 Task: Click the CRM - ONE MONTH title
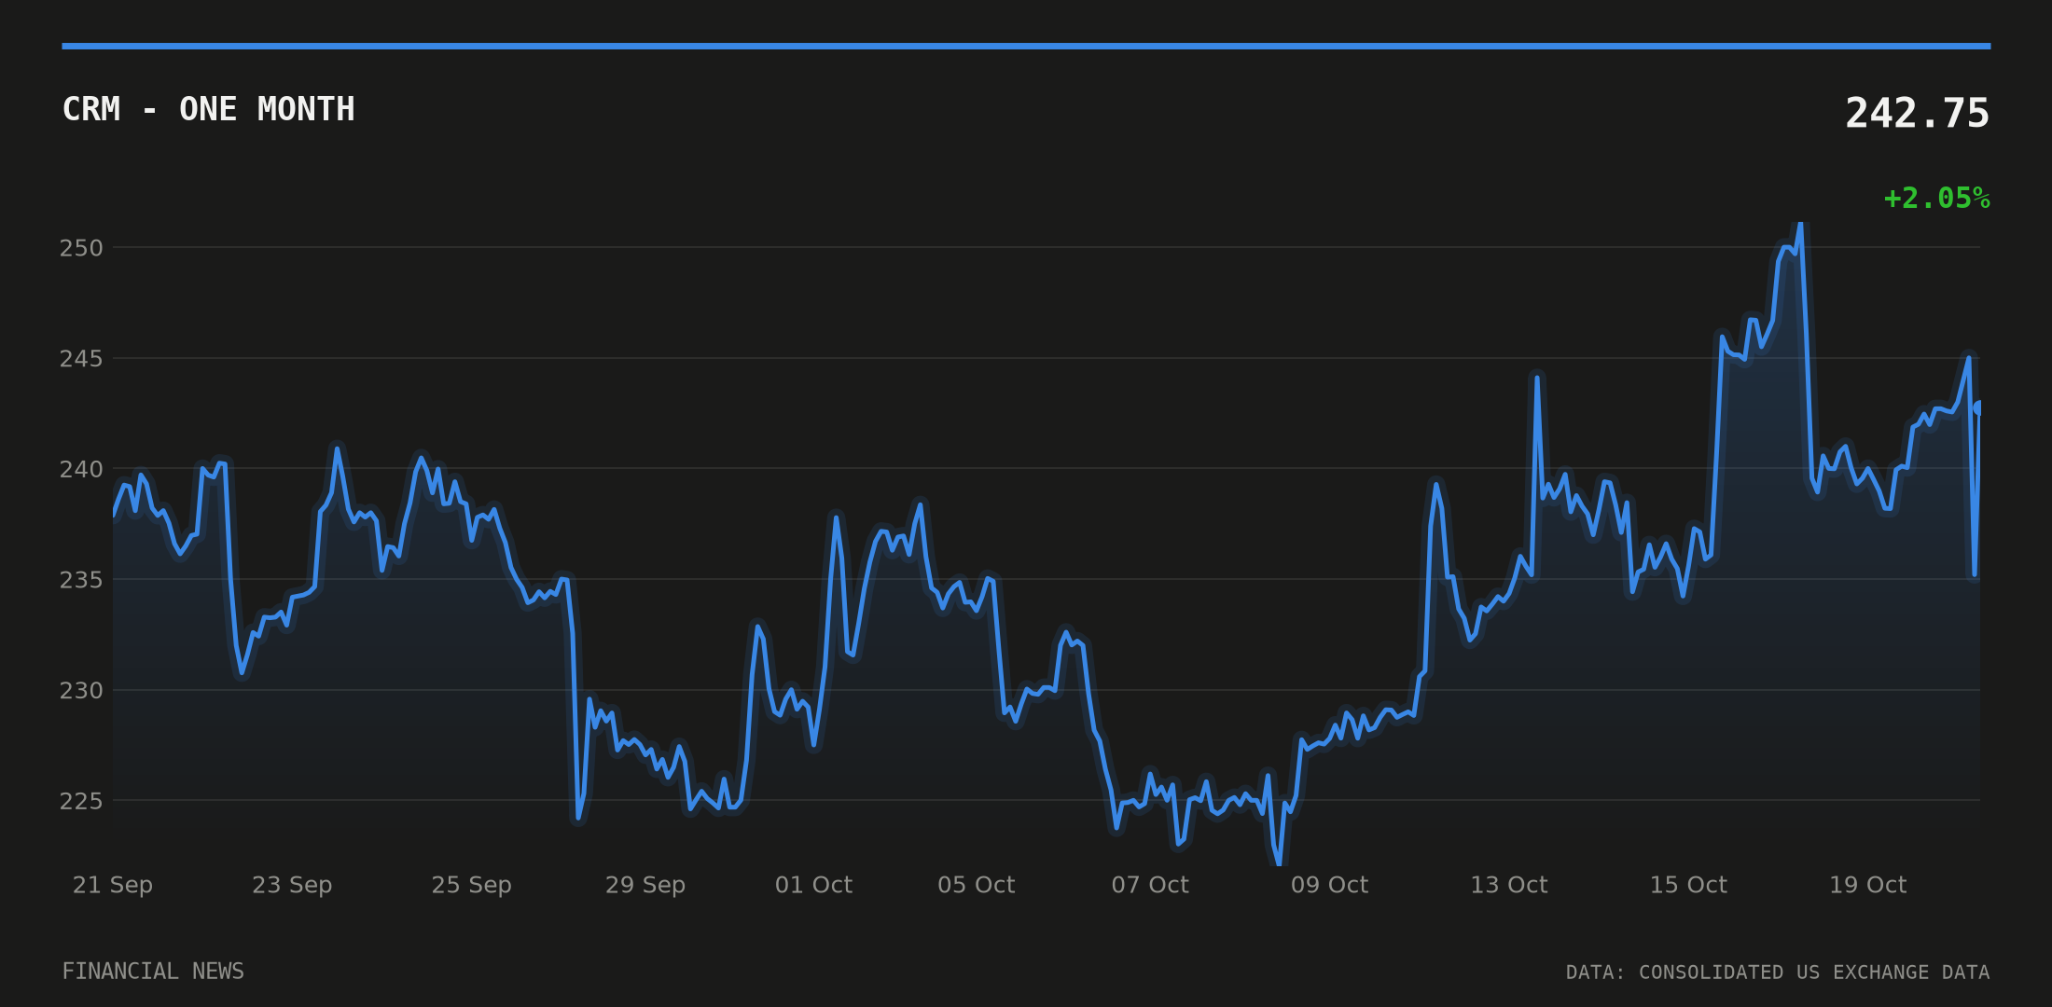pos(208,110)
